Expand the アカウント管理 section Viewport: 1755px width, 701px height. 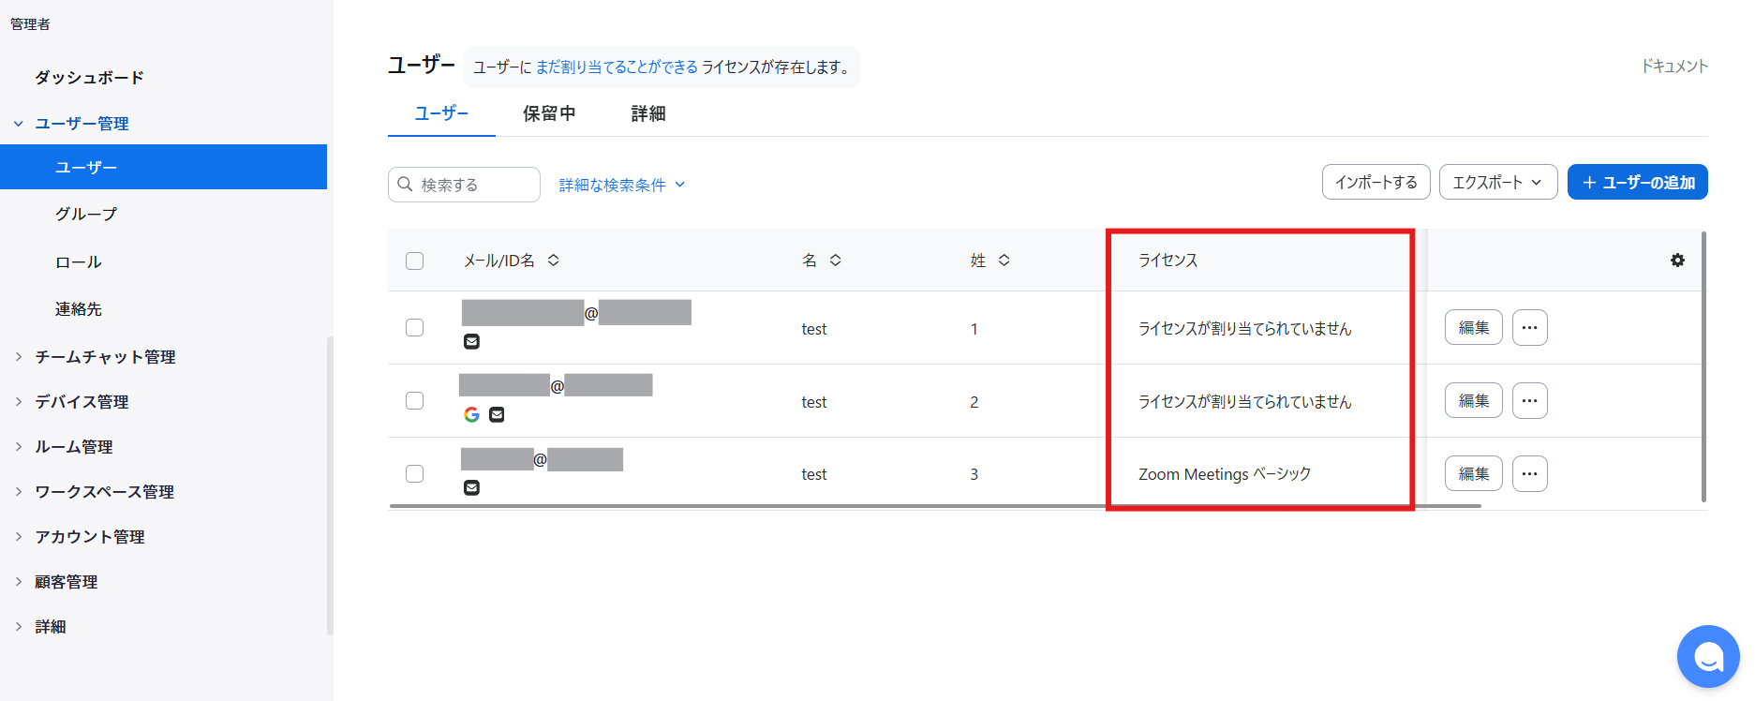[x=18, y=537]
